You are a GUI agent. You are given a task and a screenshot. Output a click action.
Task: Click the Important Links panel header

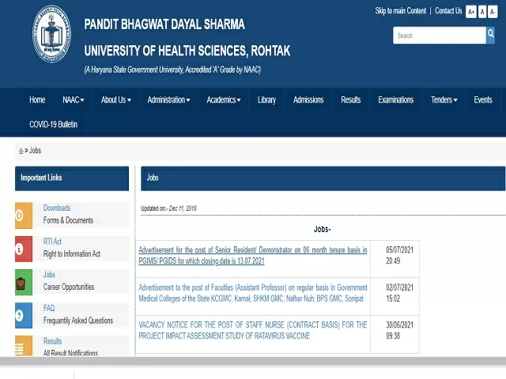[x=72, y=178]
